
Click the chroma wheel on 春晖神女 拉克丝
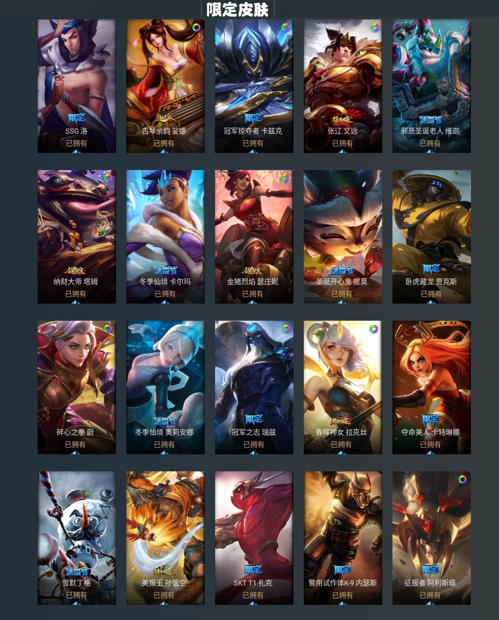(x=373, y=329)
